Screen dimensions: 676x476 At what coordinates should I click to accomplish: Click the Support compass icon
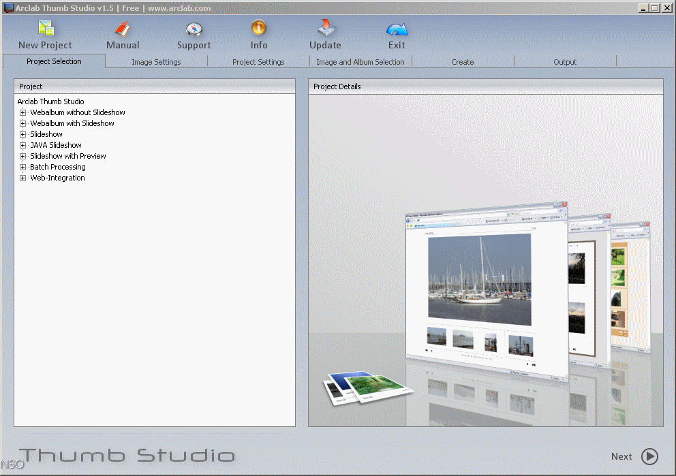(194, 29)
